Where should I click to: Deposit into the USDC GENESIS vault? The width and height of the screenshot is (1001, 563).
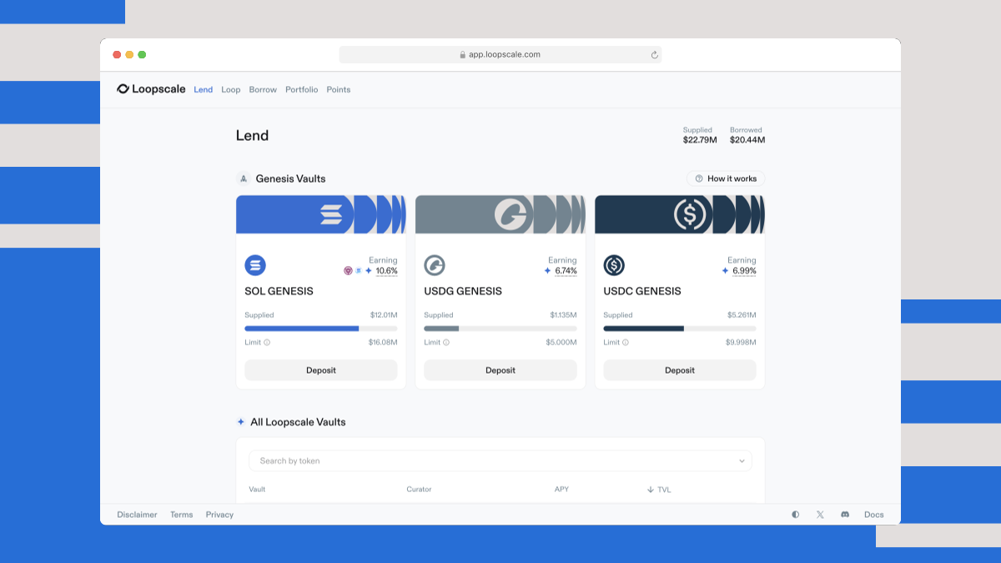[x=680, y=370]
